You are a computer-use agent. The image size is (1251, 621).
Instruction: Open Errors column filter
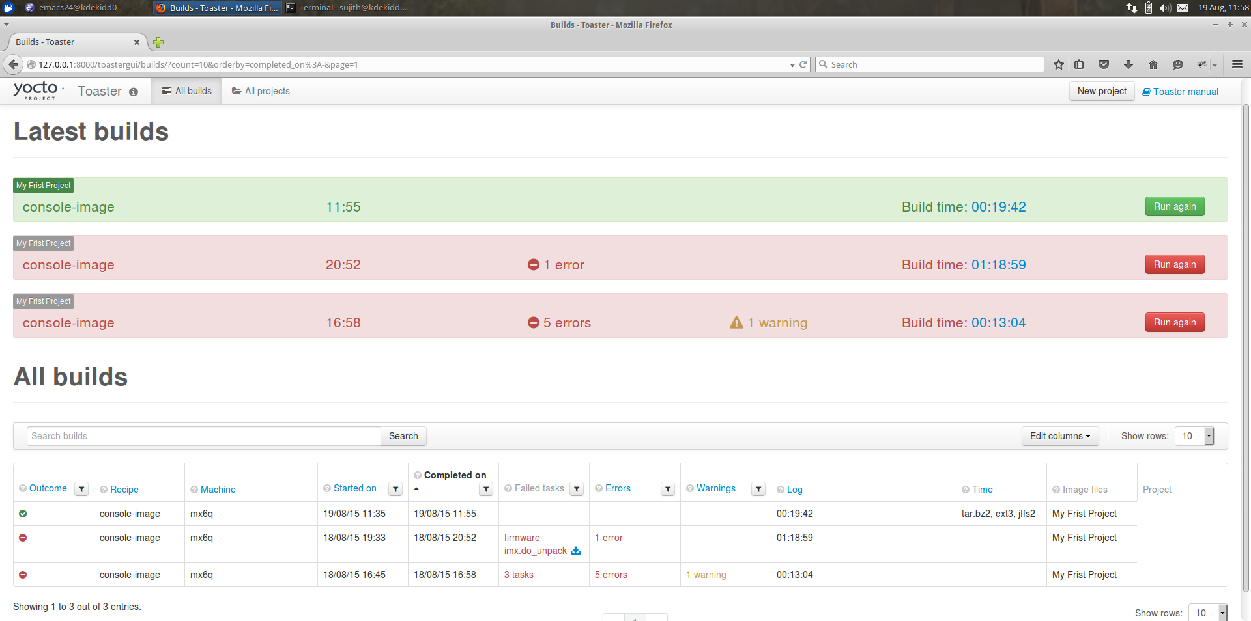click(x=668, y=489)
